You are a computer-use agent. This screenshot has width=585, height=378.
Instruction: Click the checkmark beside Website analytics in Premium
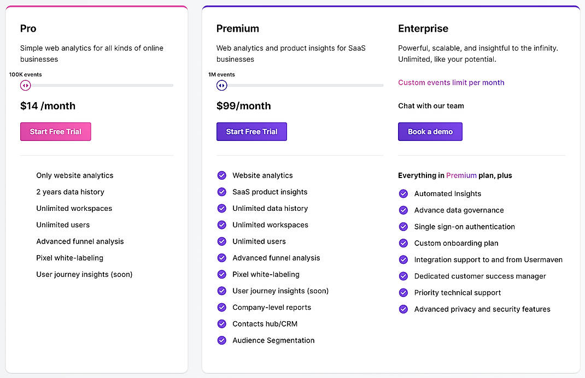click(x=222, y=175)
